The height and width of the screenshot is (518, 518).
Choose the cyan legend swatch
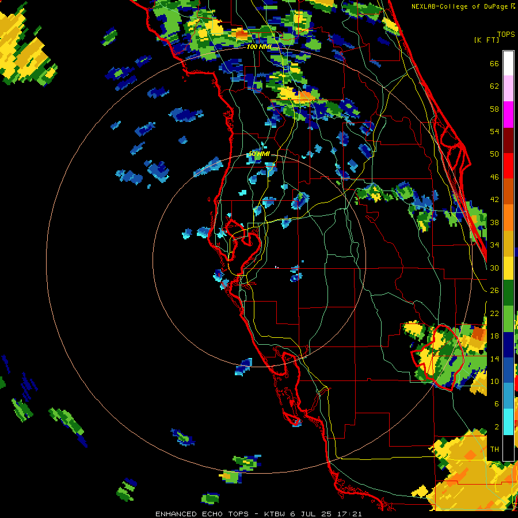(x=508, y=422)
